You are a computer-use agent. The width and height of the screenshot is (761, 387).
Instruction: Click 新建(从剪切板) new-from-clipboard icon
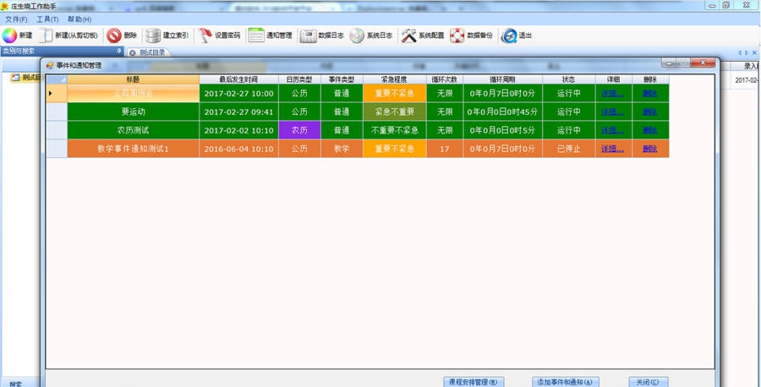click(47, 35)
